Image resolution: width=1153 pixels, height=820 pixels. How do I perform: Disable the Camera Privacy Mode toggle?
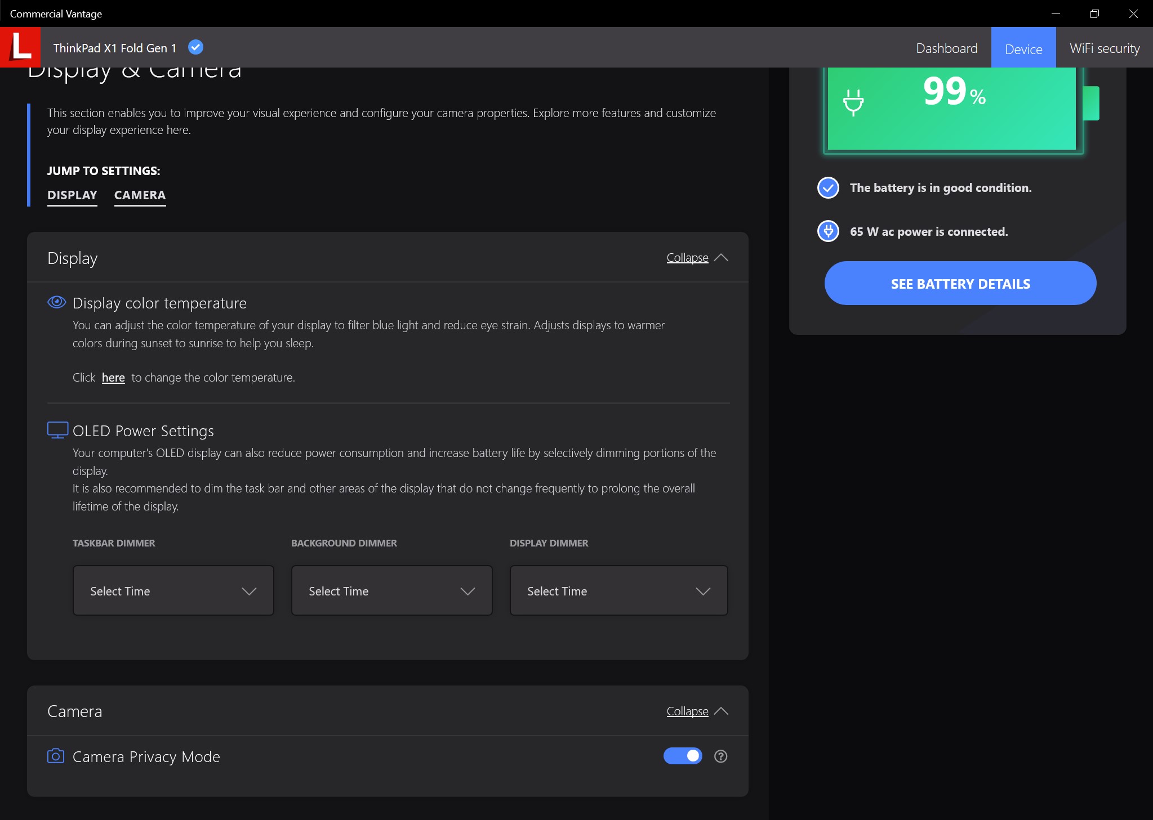tap(683, 756)
